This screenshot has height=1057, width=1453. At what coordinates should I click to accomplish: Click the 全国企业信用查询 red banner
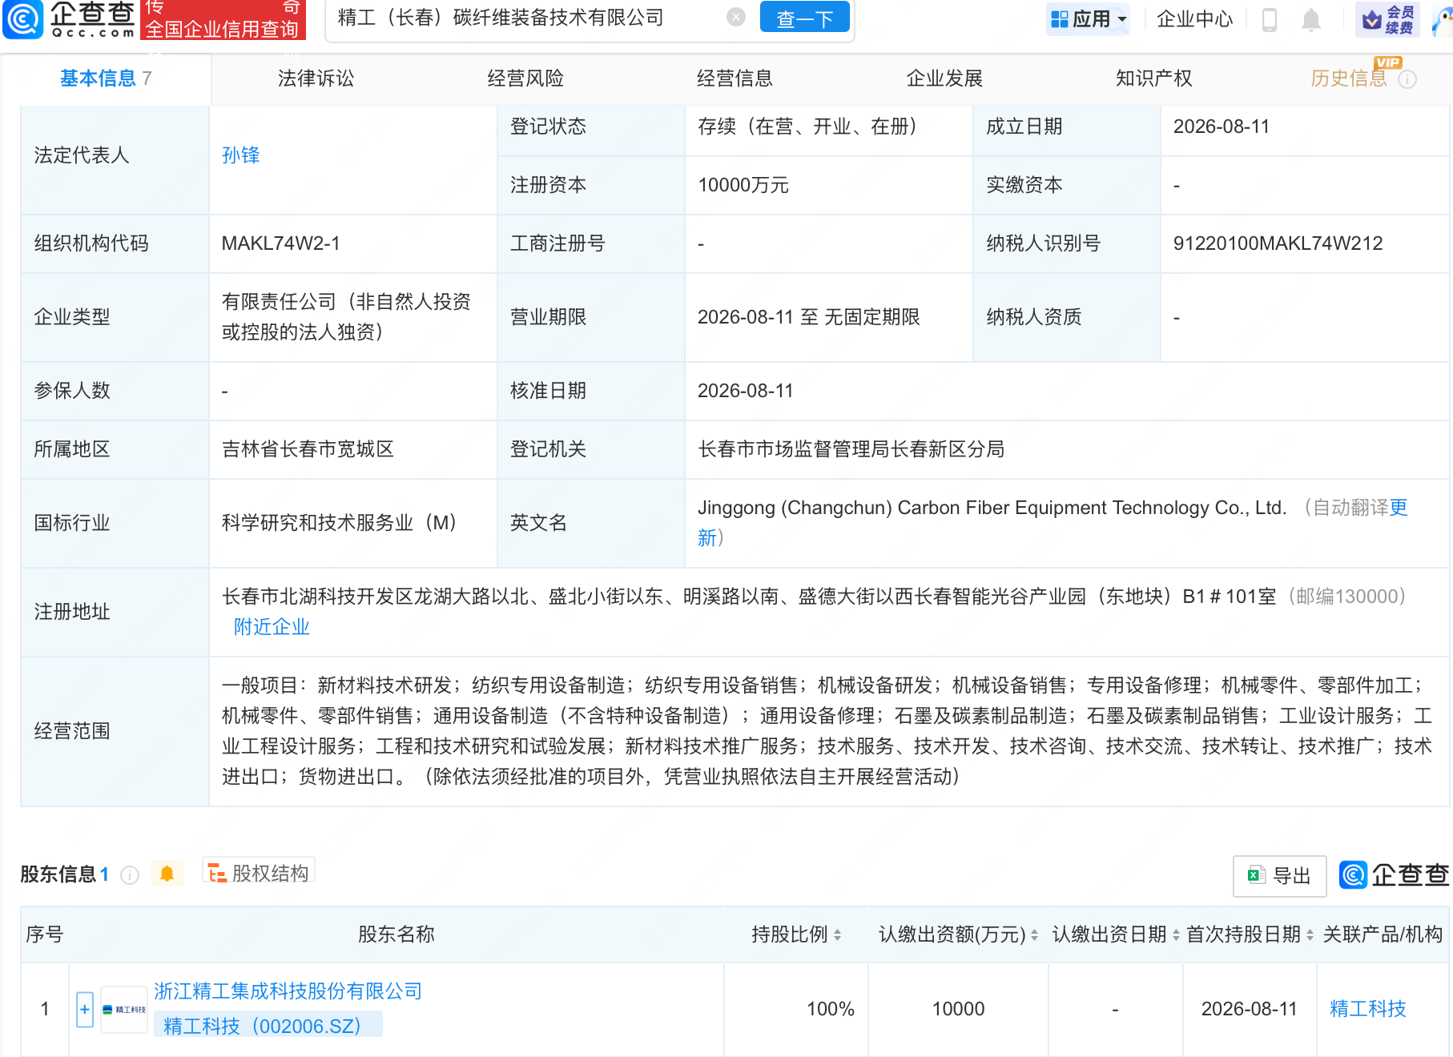[223, 20]
